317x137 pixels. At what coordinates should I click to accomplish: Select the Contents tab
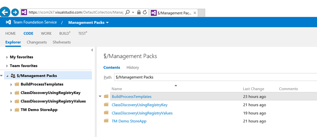(111, 67)
